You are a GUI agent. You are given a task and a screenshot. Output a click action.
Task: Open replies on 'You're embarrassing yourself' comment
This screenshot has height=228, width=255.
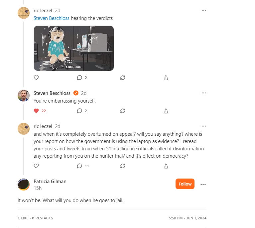click(82, 111)
